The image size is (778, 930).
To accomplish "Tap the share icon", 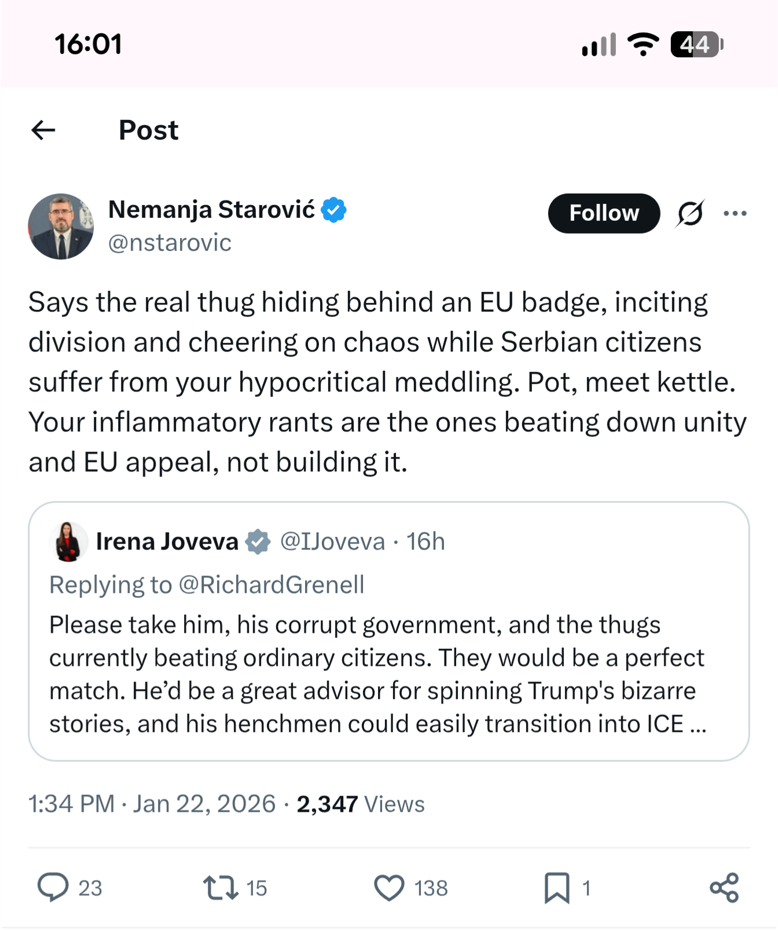I will click(x=724, y=888).
